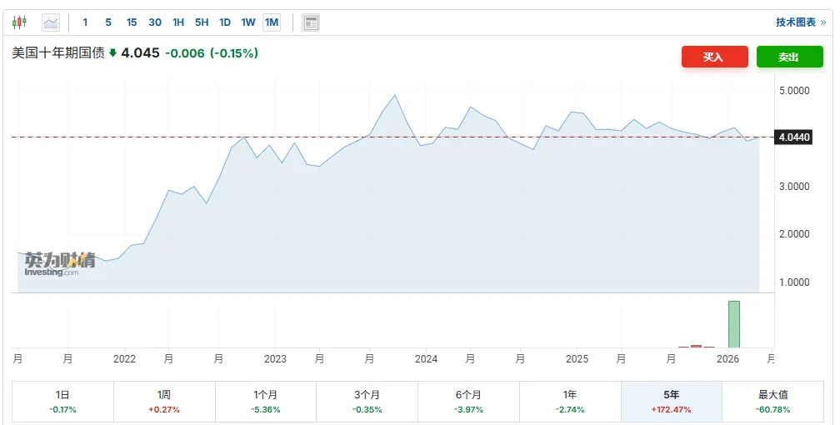The width and height of the screenshot is (840, 425).
Task: Open the 1日 time range tab
Action: point(62,402)
